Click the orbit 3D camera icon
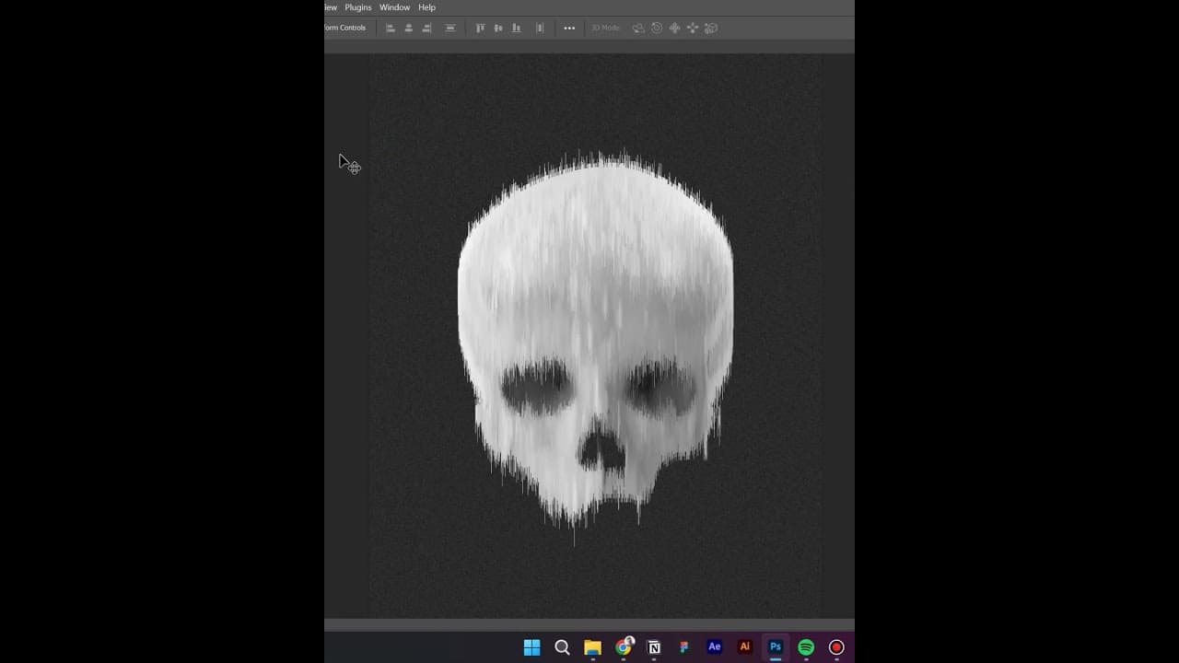 pyautogui.click(x=638, y=29)
